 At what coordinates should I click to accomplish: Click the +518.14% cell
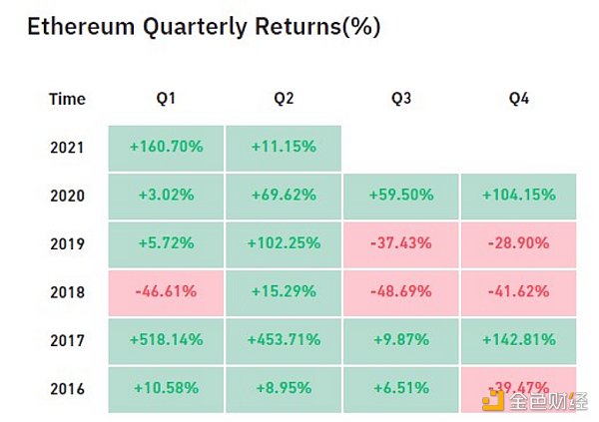(166, 341)
